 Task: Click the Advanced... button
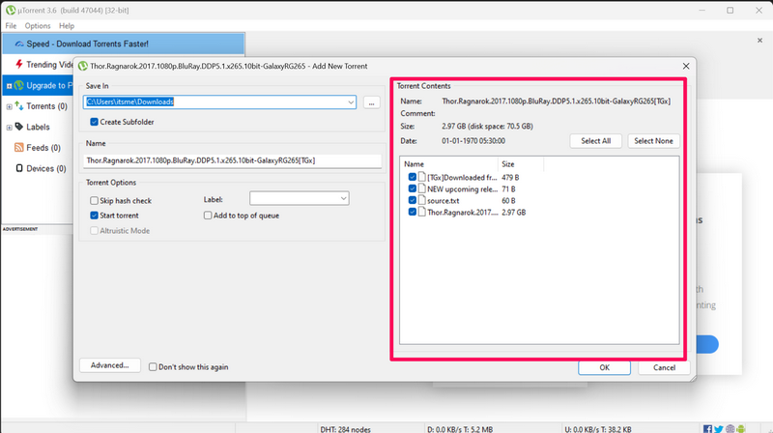(110, 366)
